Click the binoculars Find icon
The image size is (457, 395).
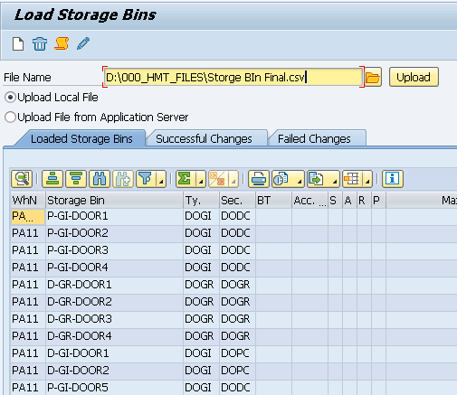tap(100, 179)
